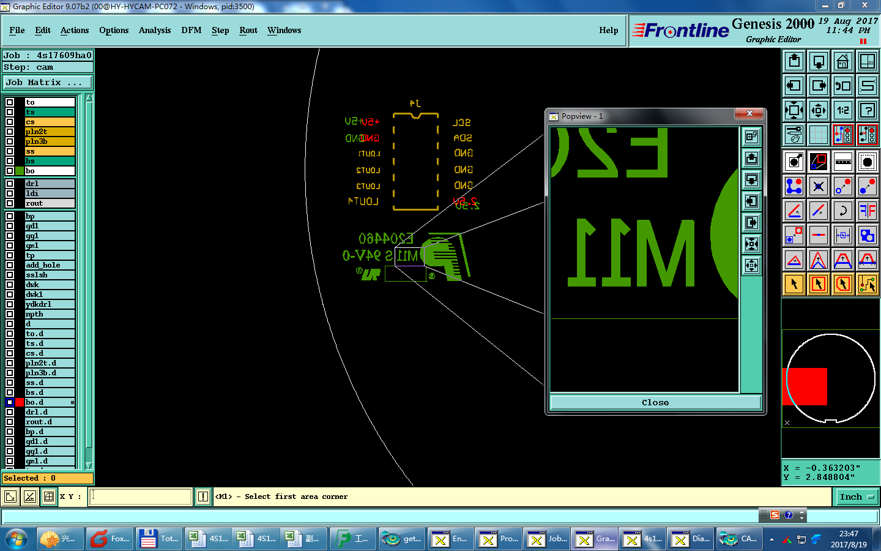Image resolution: width=881 pixels, height=551 pixels.
Task: Toggle the grid display icon
Action: [x=819, y=135]
